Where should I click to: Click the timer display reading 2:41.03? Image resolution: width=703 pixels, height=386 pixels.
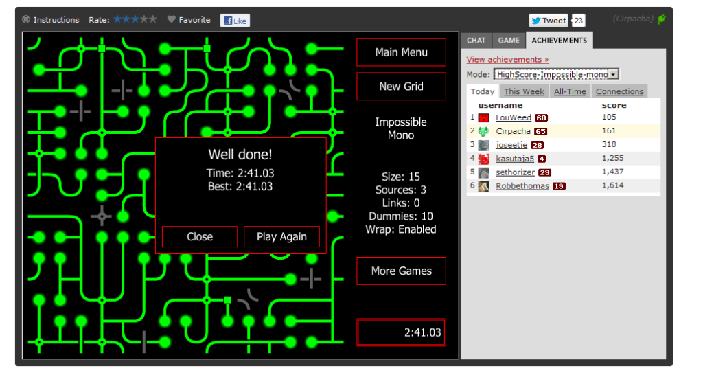tap(401, 332)
